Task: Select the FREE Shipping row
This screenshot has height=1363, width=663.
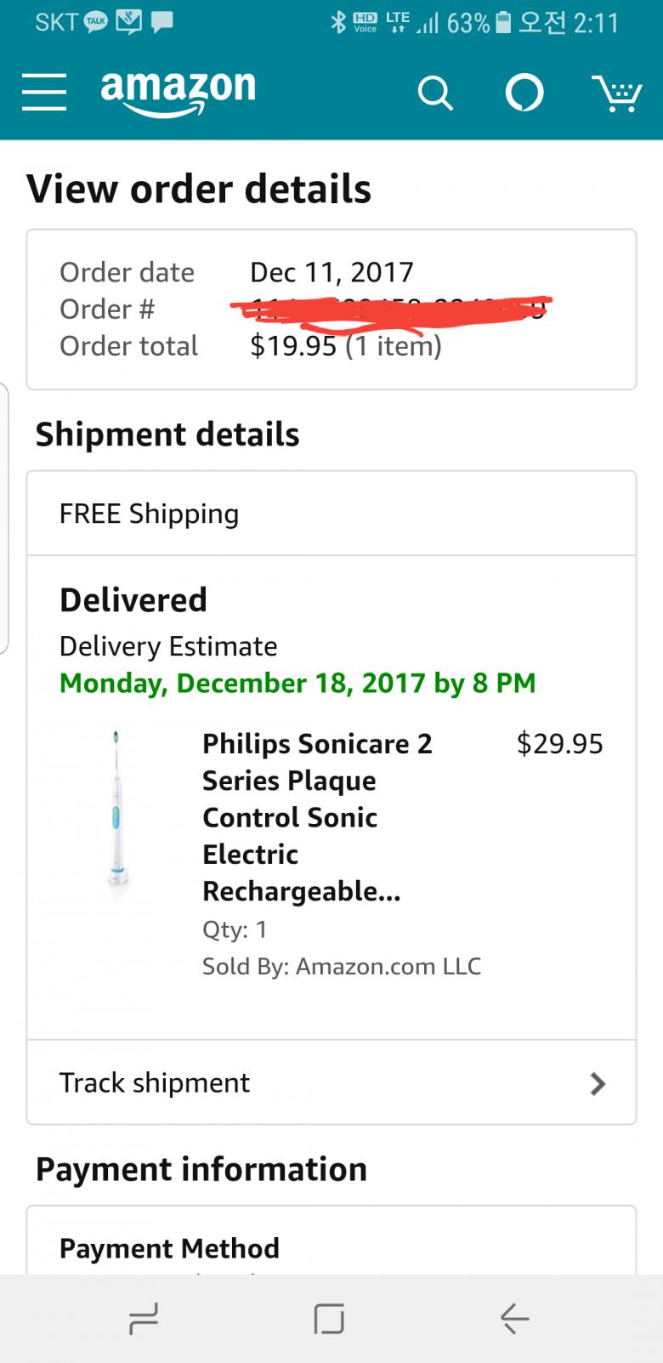Action: (331, 514)
